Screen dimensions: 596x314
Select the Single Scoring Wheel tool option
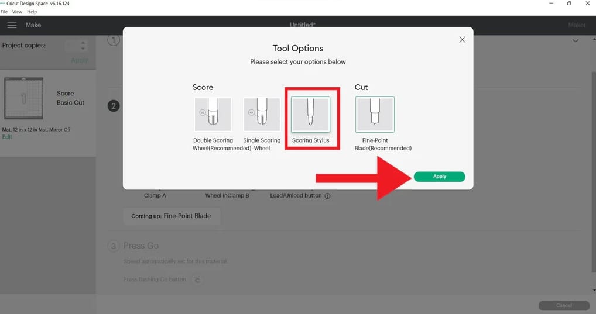click(262, 115)
